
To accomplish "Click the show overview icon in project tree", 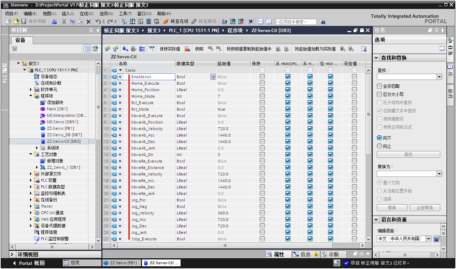I will (87, 48).
